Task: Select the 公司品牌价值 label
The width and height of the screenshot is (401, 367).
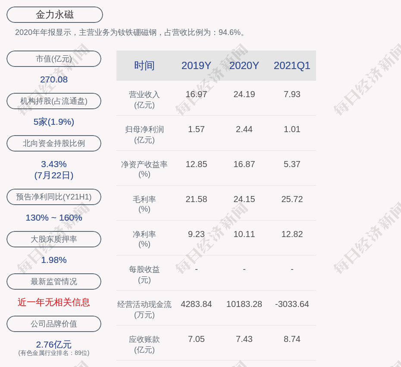Action: coord(54,324)
